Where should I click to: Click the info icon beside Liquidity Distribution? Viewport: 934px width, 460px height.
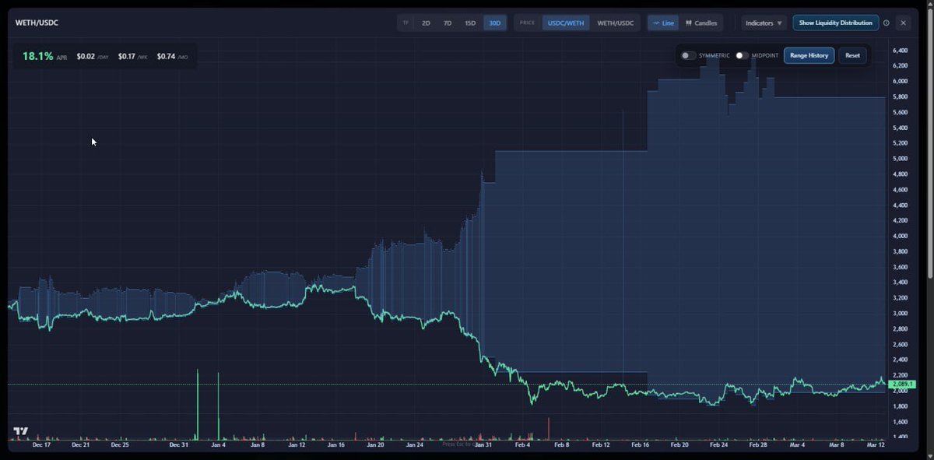886,23
